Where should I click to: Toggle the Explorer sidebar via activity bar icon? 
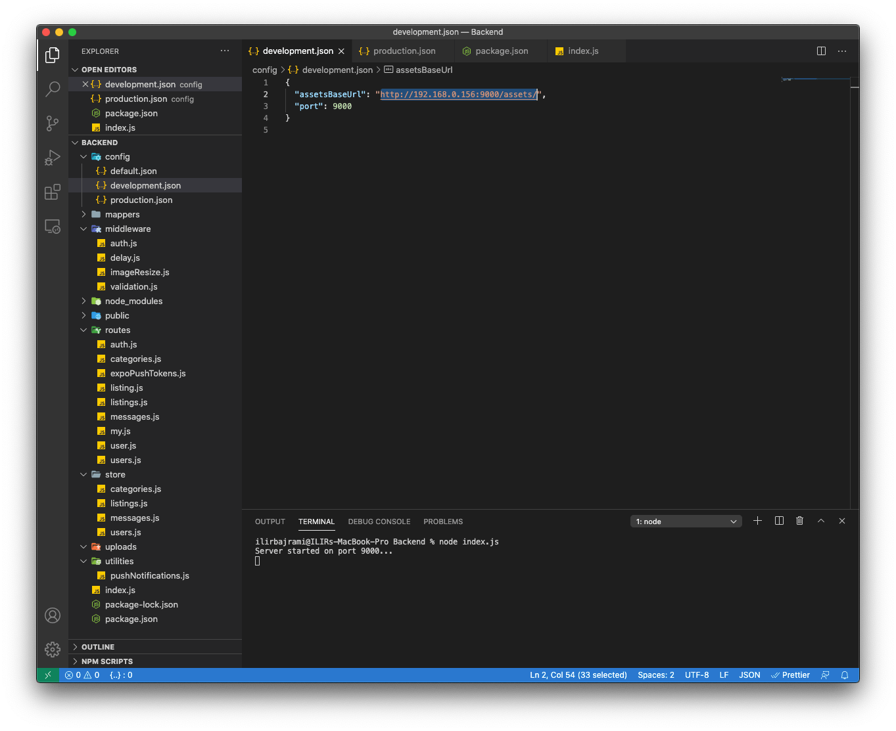pos(52,55)
